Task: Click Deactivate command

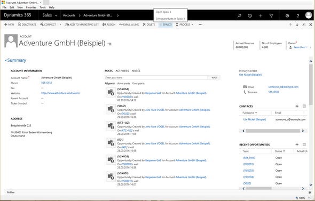Action: pyautogui.click(x=27, y=25)
